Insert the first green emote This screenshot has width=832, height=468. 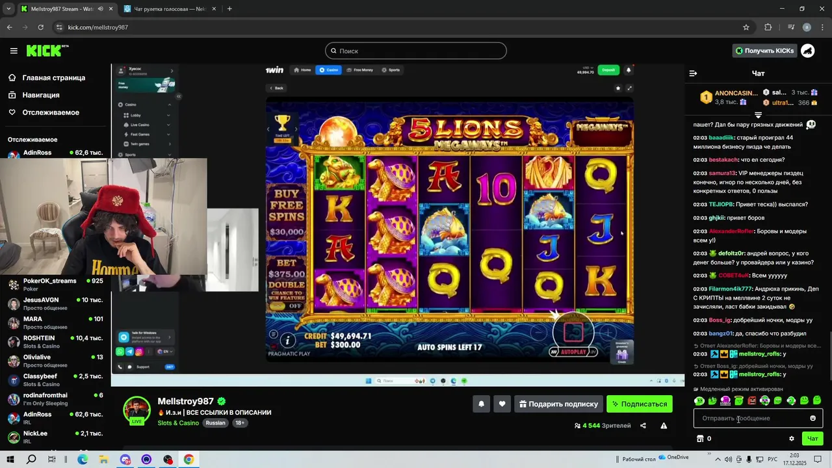point(699,400)
